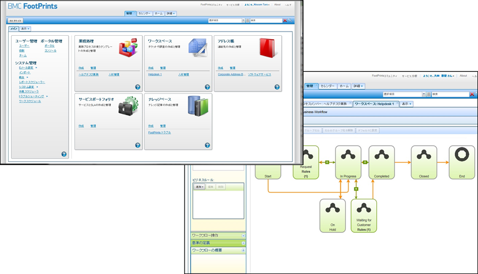Open the Helpdesk 1 workspace link
478x274 pixels.
pos(155,74)
